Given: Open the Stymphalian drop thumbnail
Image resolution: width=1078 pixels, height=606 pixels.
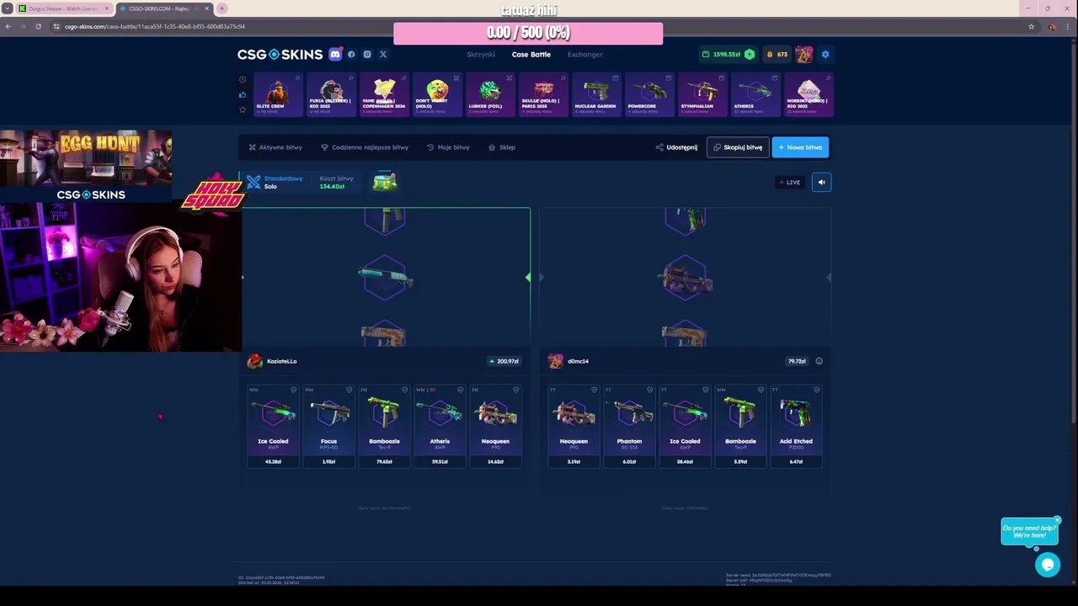Looking at the screenshot, I should (702, 94).
